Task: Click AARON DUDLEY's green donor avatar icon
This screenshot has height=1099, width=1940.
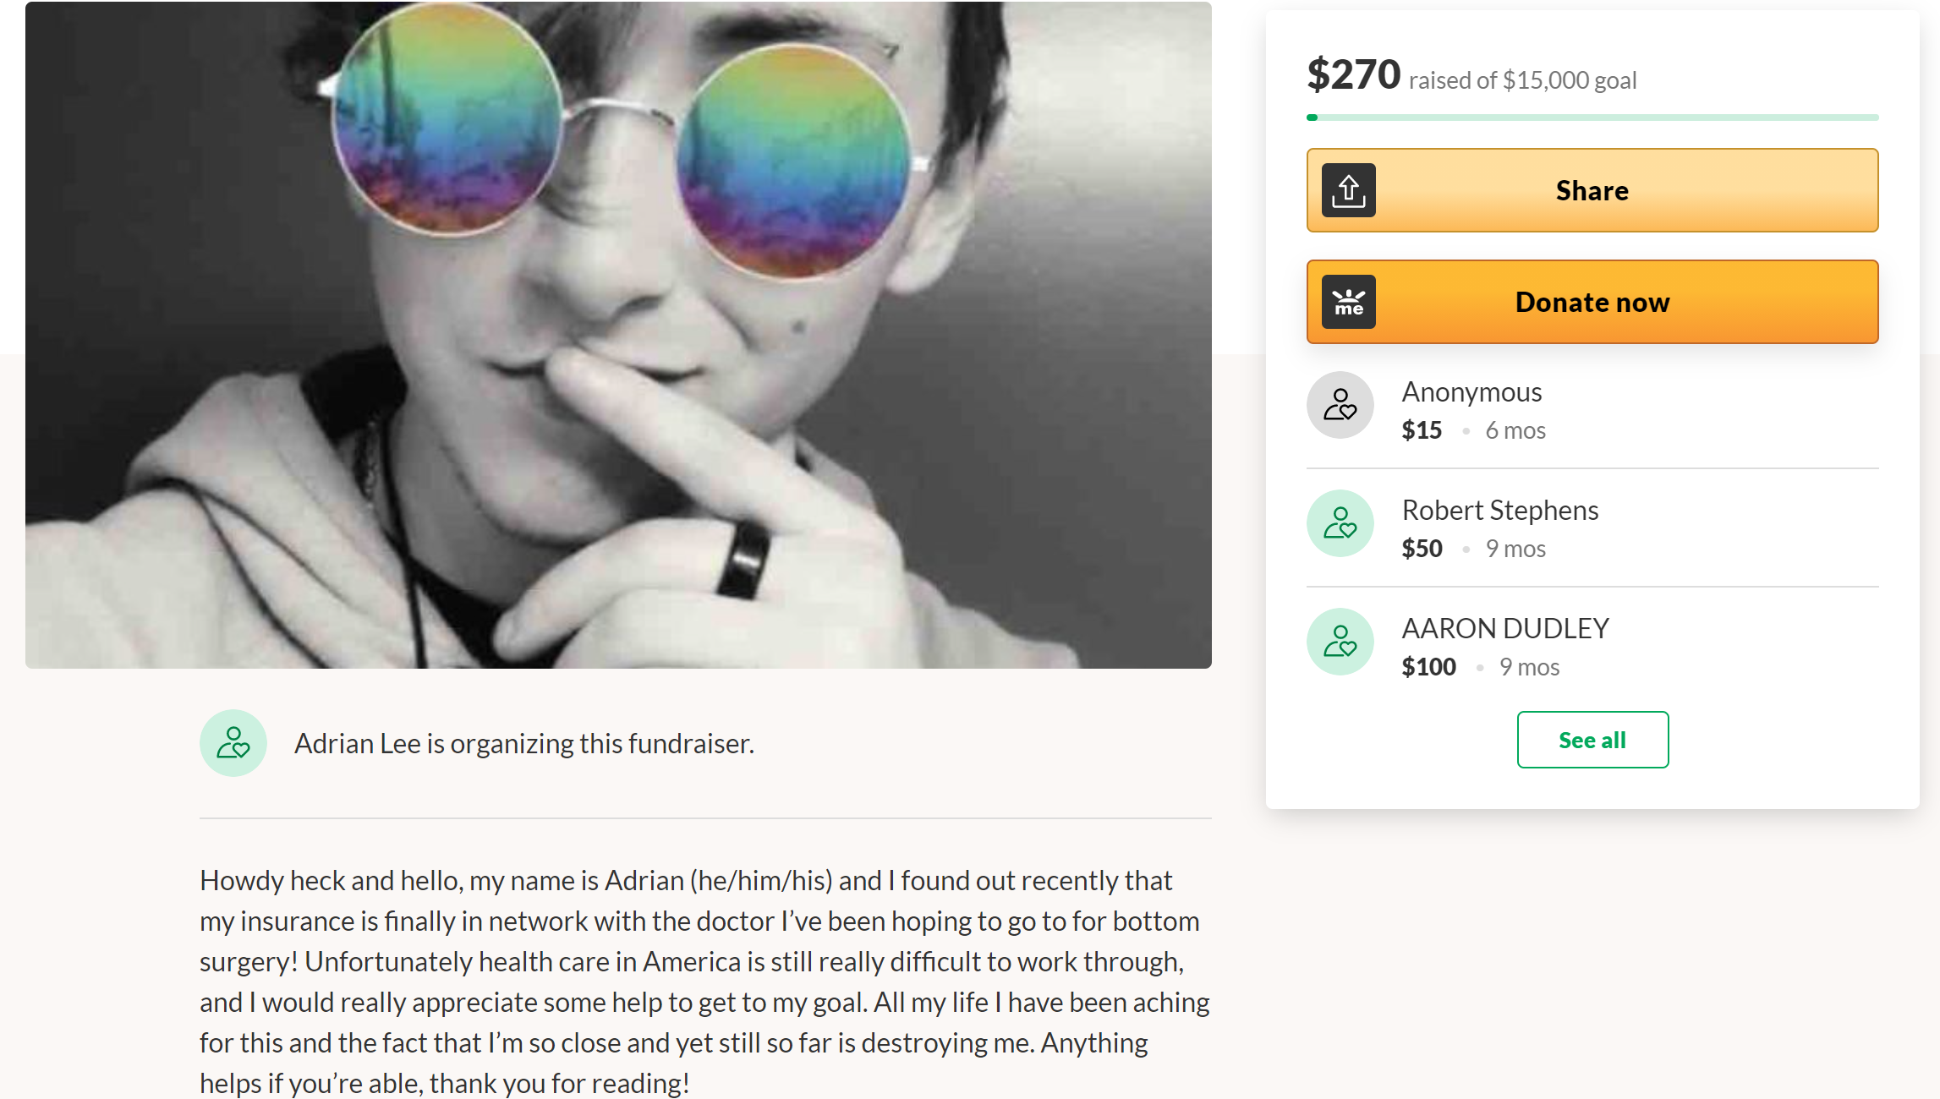Action: 1340,642
